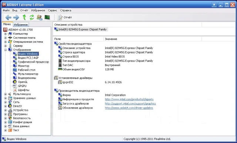The image size is (237, 143).
Task: Click the igxprd32 driver icon
Action: click(60, 82)
